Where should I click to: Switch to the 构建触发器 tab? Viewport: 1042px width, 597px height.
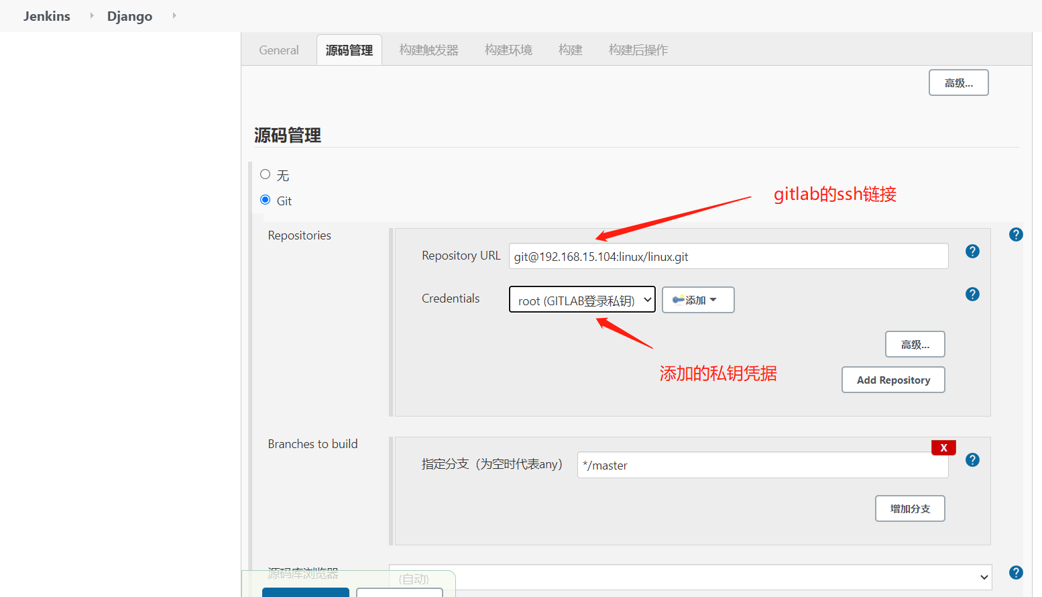(x=429, y=50)
